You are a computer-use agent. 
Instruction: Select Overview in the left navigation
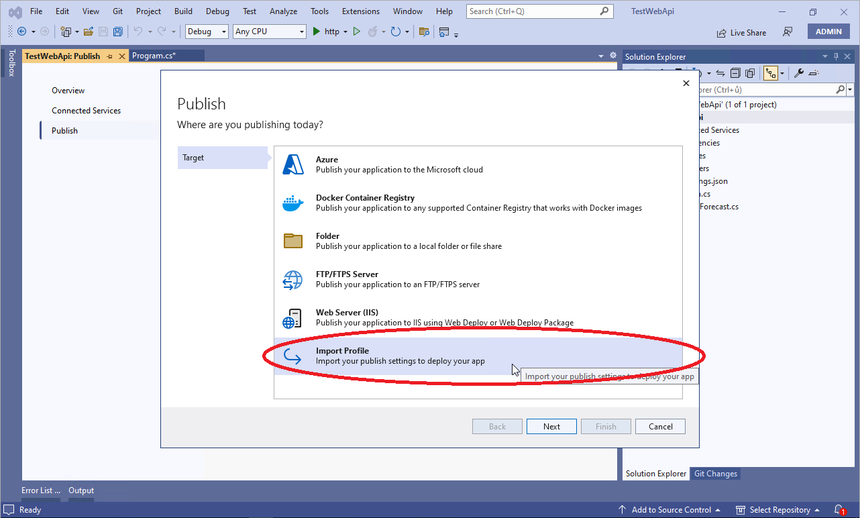pos(68,91)
